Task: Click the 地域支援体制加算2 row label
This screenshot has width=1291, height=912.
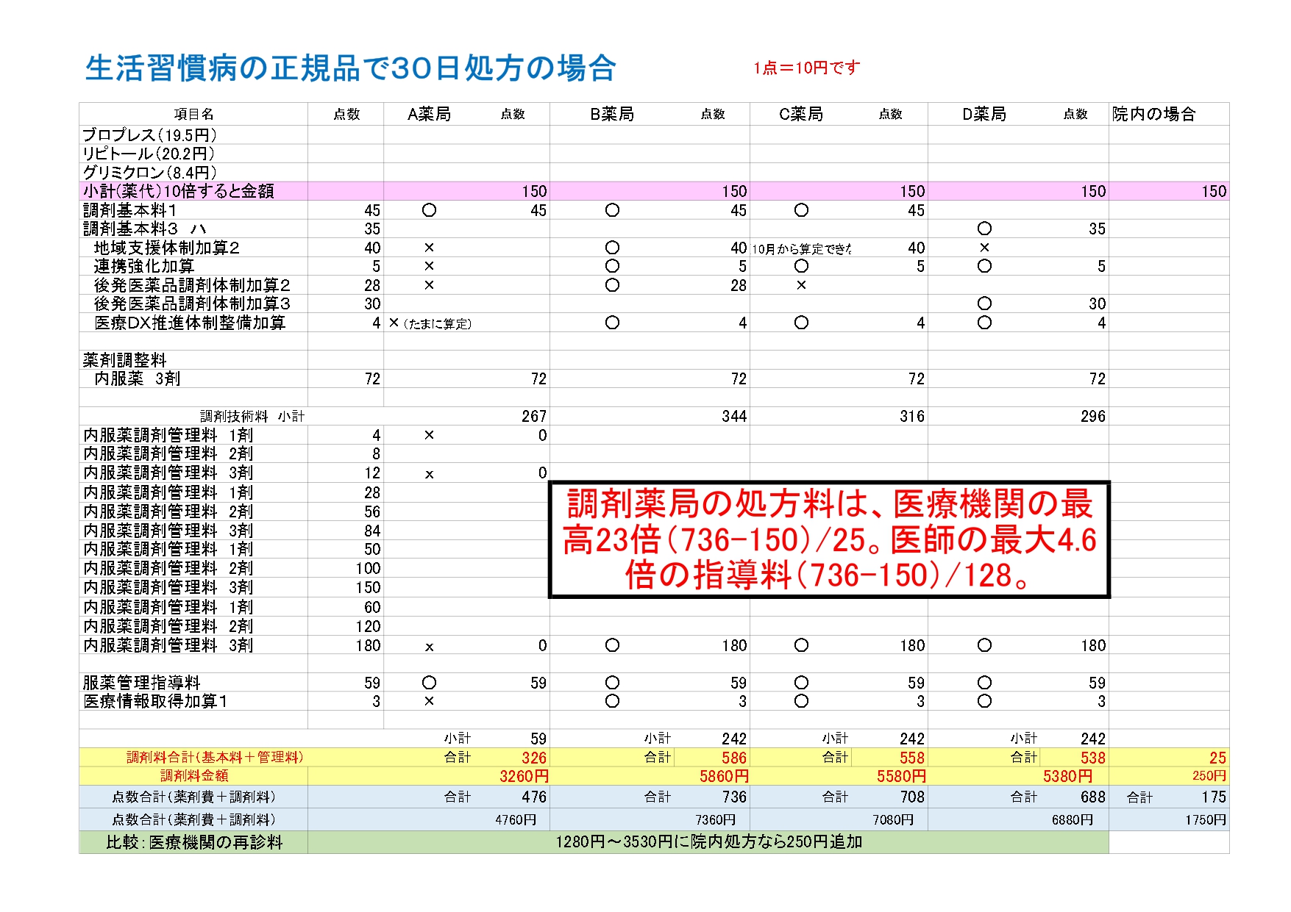Action: [167, 248]
